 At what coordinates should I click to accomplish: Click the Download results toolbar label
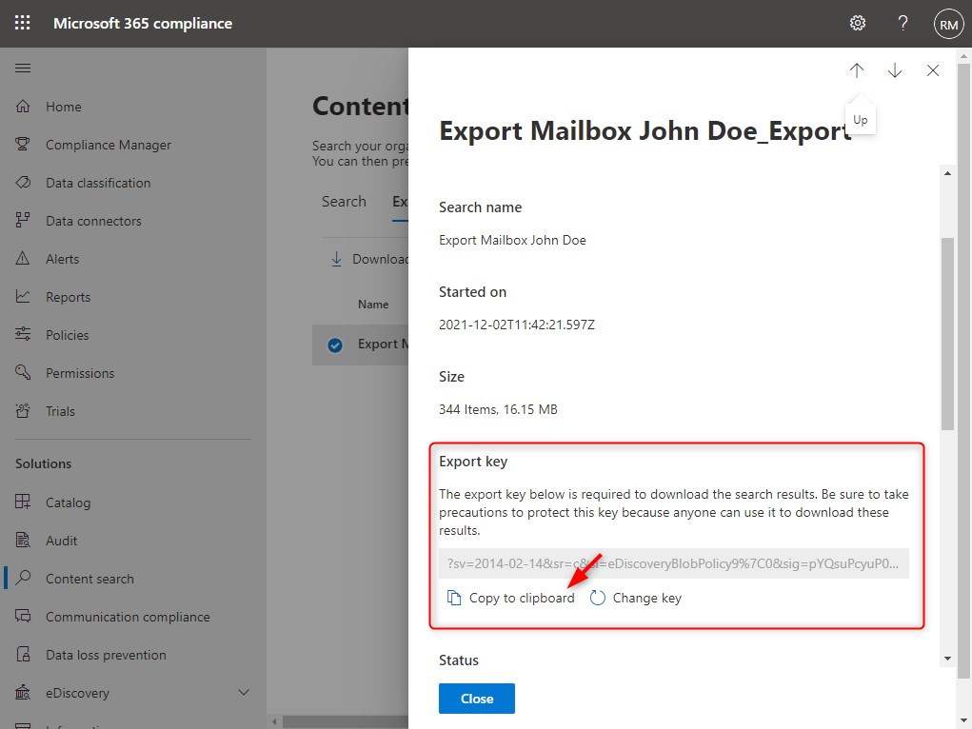coord(380,259)
